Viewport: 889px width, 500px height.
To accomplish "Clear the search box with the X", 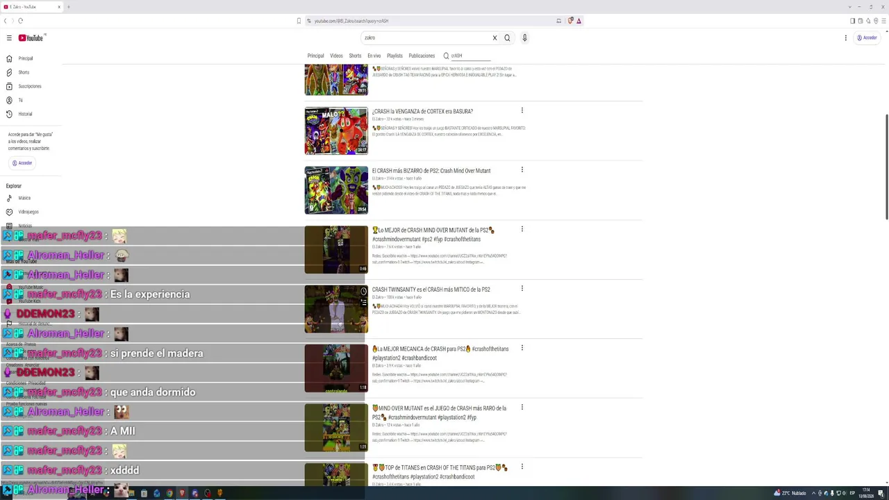I will (495, 38).
